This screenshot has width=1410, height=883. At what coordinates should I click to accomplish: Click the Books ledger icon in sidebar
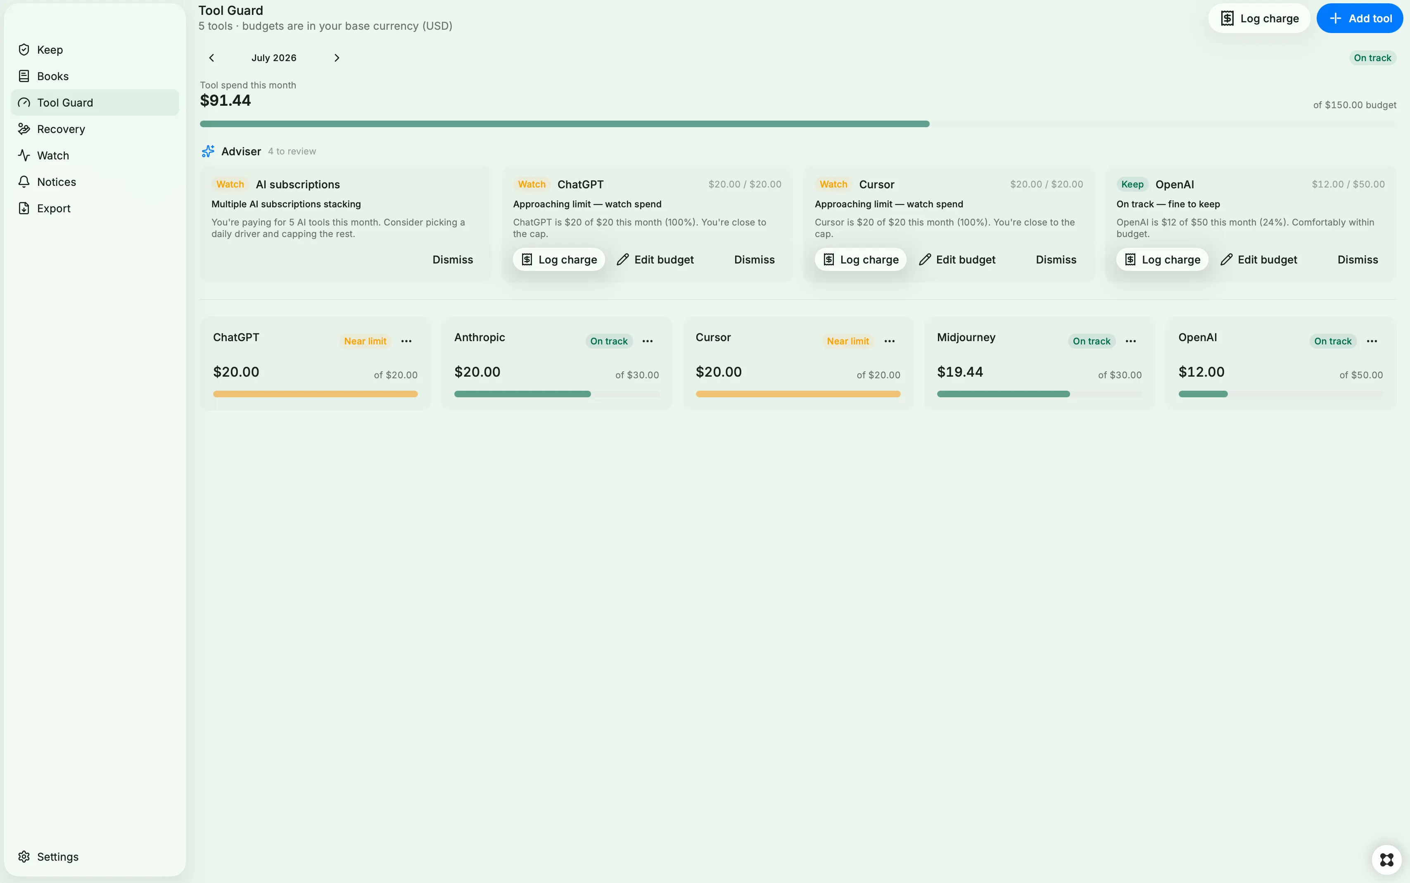pos(24,76)
